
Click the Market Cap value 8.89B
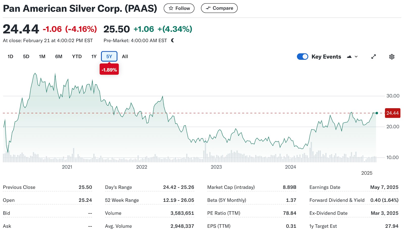click(x=289, y=187)
